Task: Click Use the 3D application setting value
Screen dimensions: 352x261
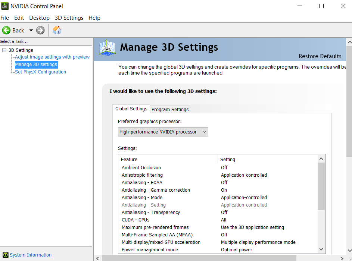Action: pos(252,227)
